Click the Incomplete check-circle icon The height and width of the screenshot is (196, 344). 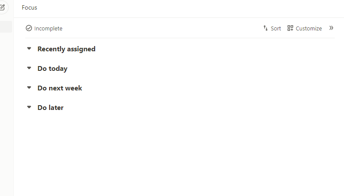29,28
